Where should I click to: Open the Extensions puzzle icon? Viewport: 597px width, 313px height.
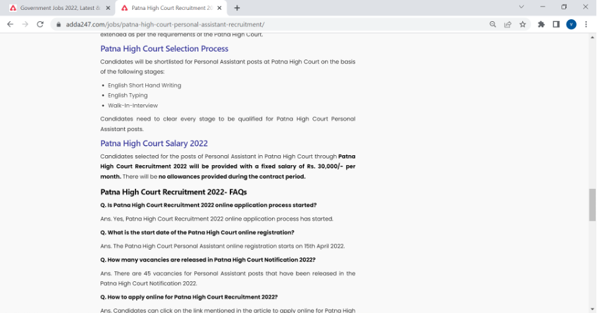pos(542,24)
